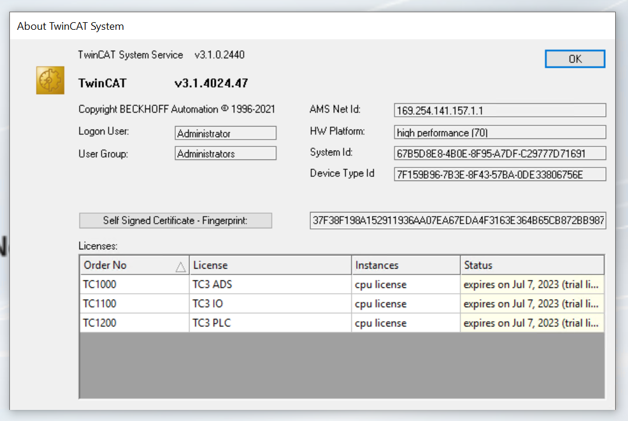Sort by the License column header

coord(270,265)
